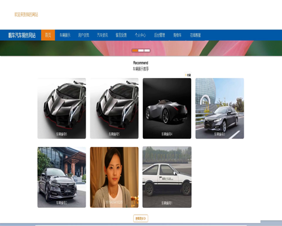Click the 查看更多 view more button

[x=140, y=219]
